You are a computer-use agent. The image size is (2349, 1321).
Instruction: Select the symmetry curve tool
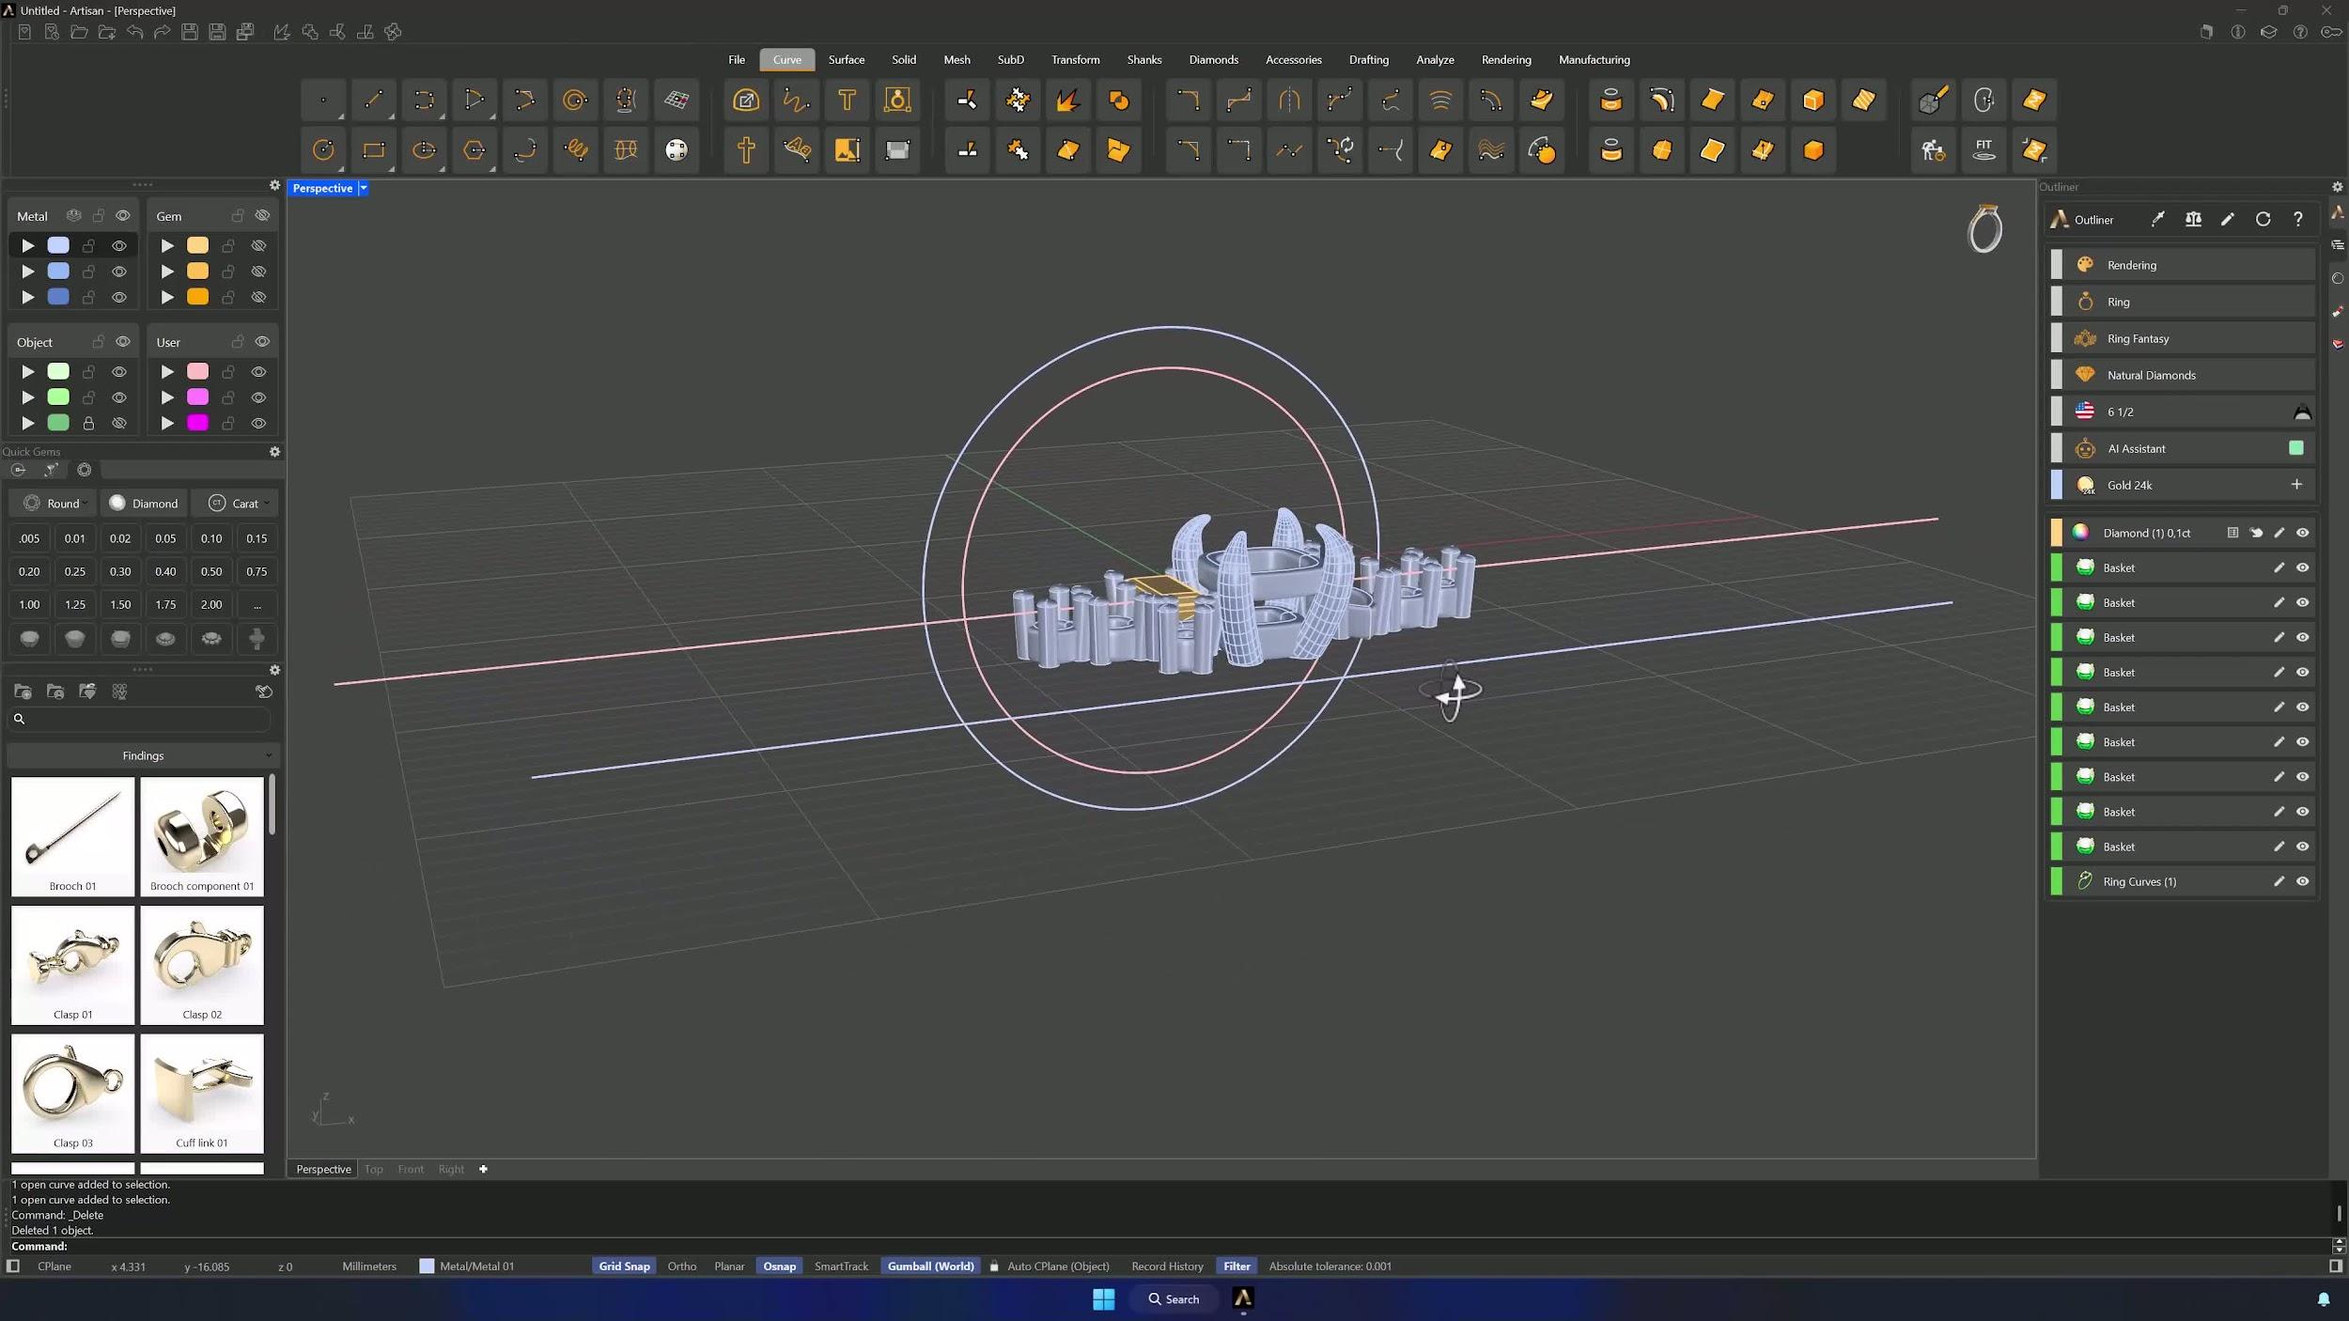(1289, 100)
